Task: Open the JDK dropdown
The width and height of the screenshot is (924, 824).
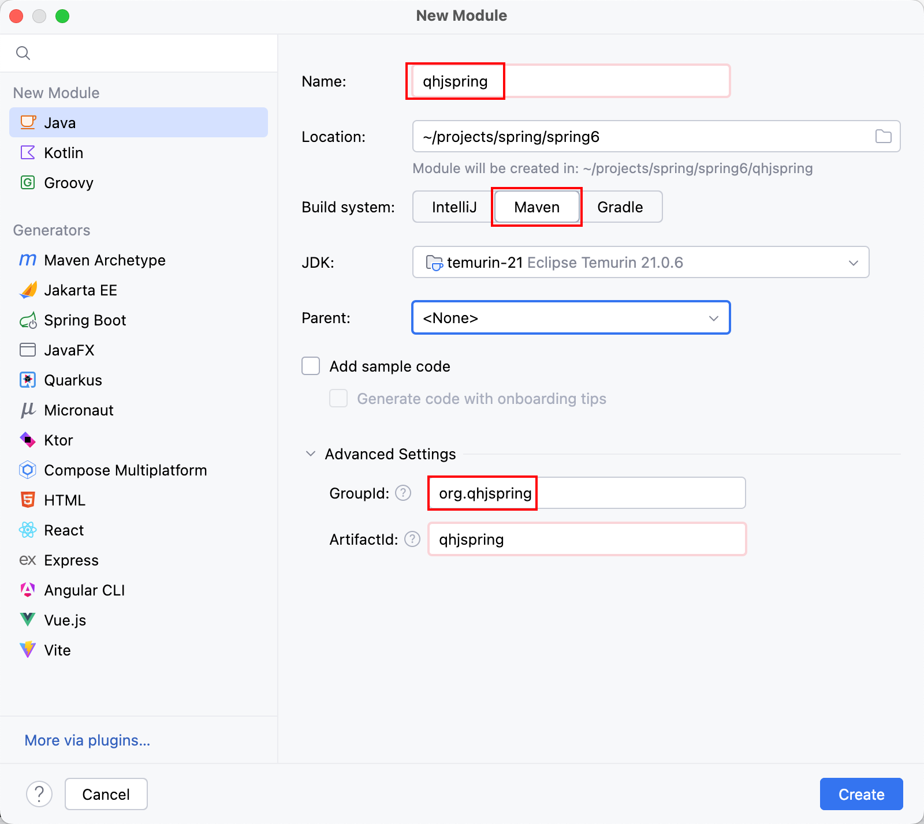Action: pos(641,262)
